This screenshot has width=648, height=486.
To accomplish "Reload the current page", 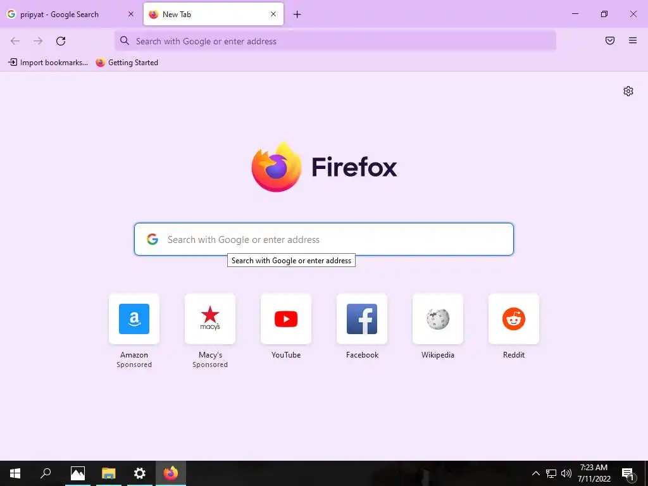I will click(x=61, y=41).
